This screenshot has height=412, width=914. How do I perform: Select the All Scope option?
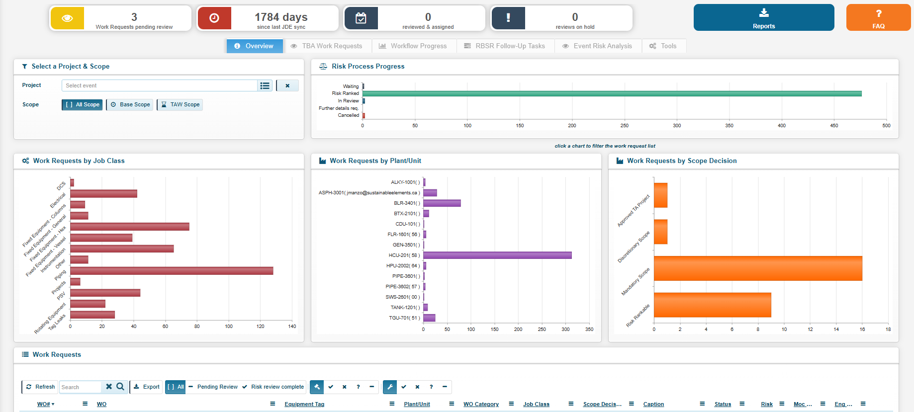pos(83,105)
